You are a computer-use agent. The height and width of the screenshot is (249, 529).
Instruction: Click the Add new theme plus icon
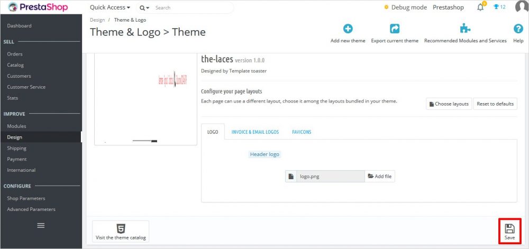348,29
